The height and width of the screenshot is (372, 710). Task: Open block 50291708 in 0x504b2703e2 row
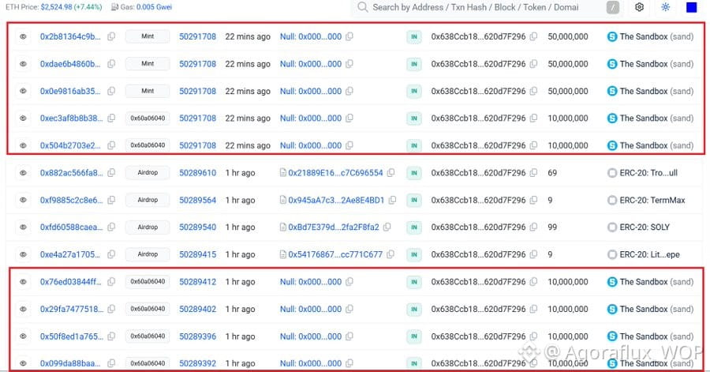tap(197, 145)
